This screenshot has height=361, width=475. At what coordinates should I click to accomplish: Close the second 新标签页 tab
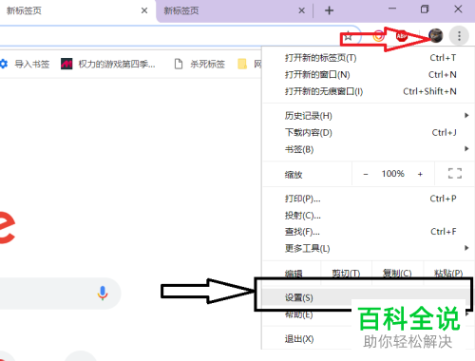tap(301, 10)
